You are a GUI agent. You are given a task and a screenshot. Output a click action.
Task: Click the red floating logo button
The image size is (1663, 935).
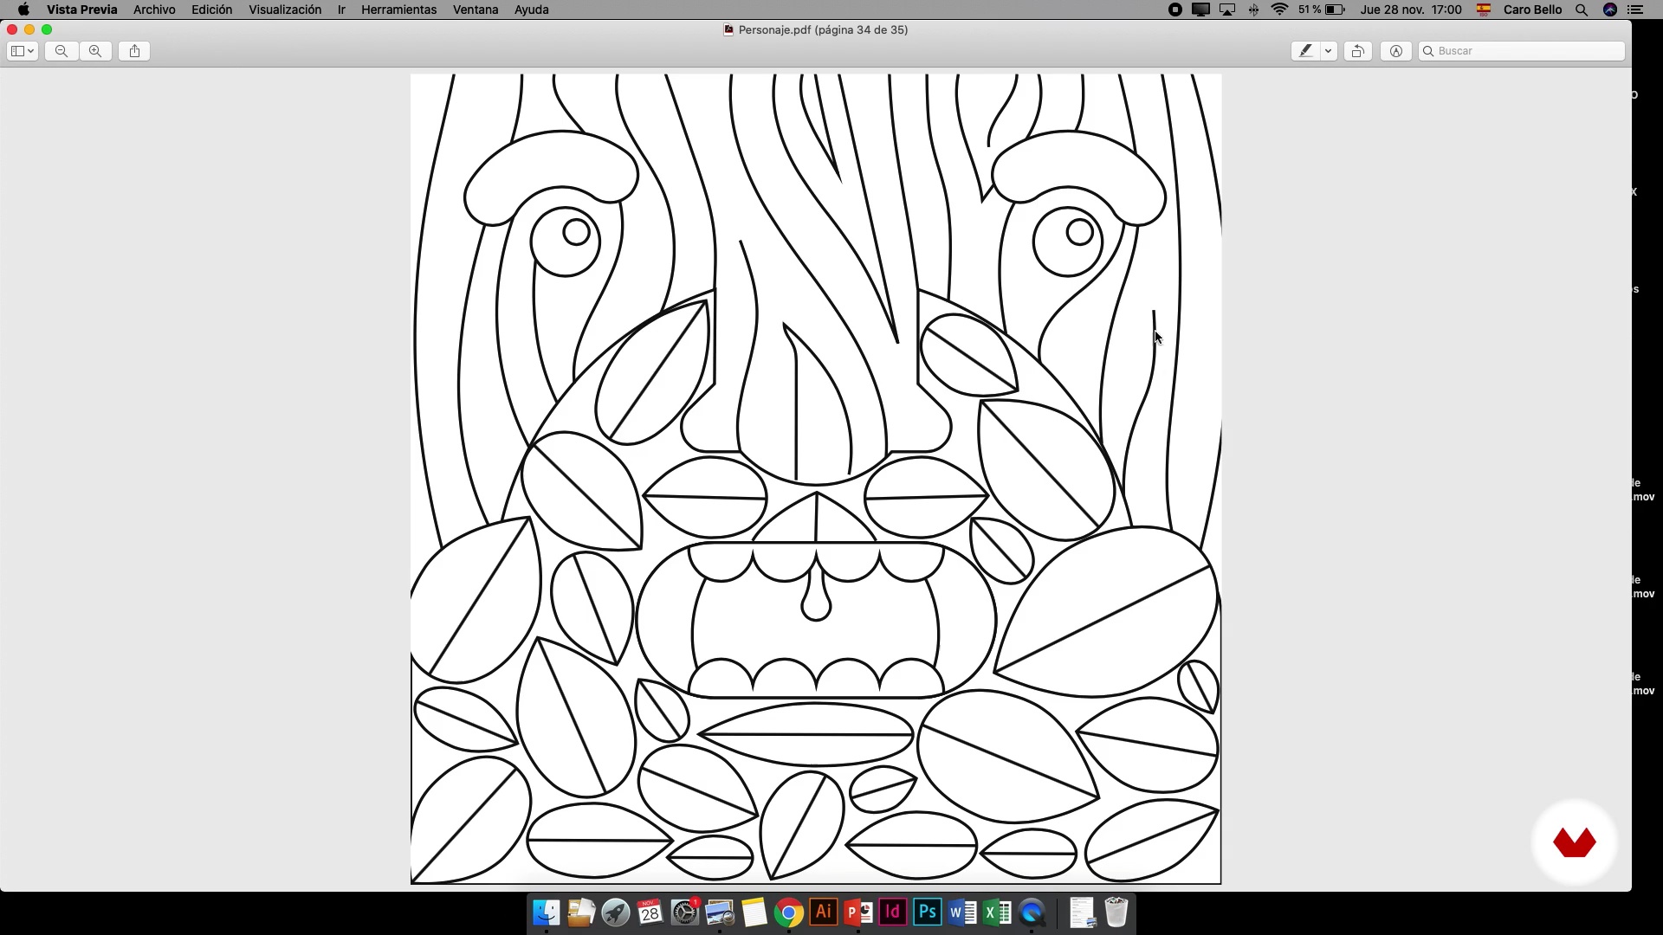(x=1574, y=842)
